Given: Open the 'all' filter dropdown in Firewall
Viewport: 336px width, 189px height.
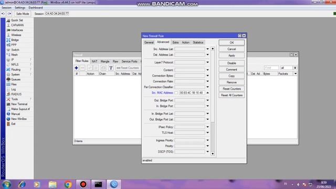Looking at the screenshot, I should point(295,68).
